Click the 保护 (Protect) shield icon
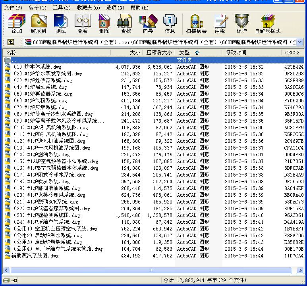The height and width of the screenshot is (286, 307). pos(241,21)
